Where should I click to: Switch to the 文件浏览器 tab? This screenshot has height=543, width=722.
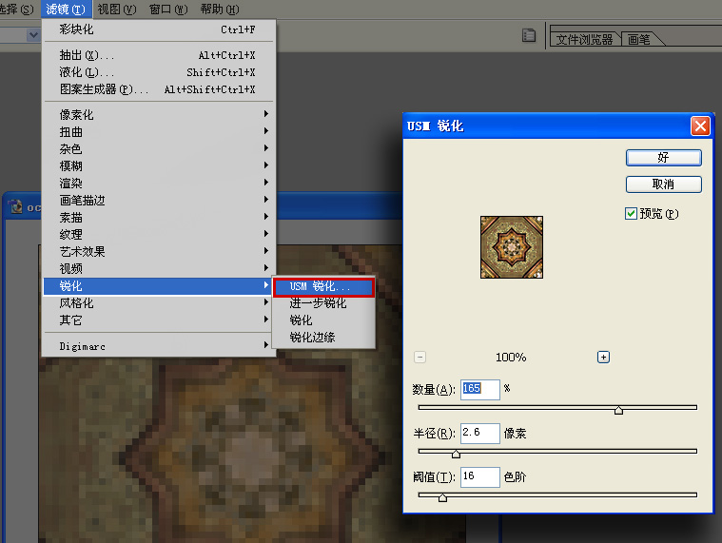(584, 40)
